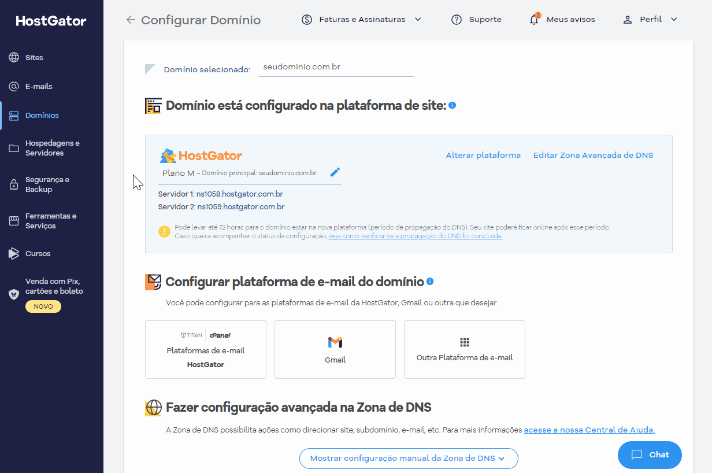
Task: Edit plan with the pencil icon
Action: coord(335,172)
